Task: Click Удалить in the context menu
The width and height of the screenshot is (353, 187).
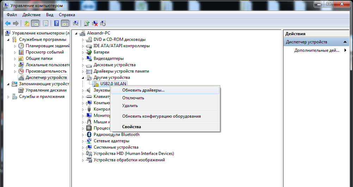Action: [130, 106]
